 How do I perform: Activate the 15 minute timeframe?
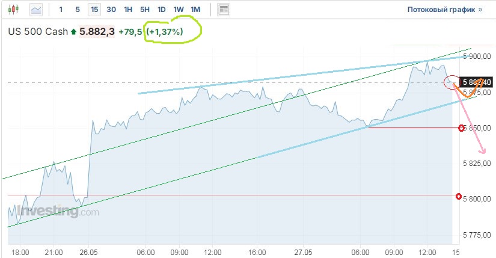[x=94, y=10]
